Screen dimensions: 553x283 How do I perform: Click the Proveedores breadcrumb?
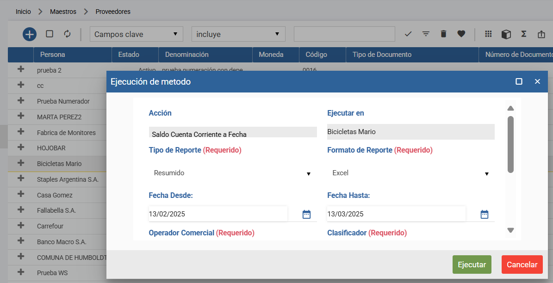[113, 12]
